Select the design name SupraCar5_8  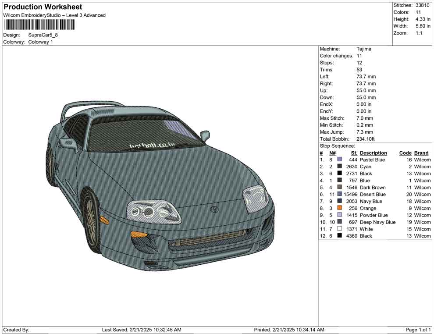pyautogui.click(x=43, y=35)
